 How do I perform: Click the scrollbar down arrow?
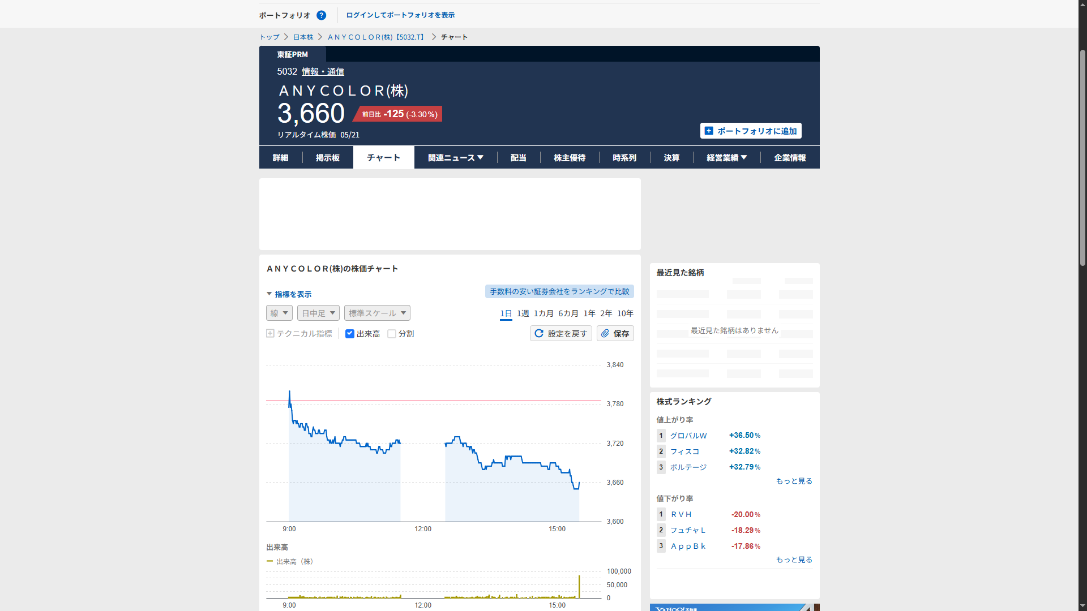click(1082, 605)
